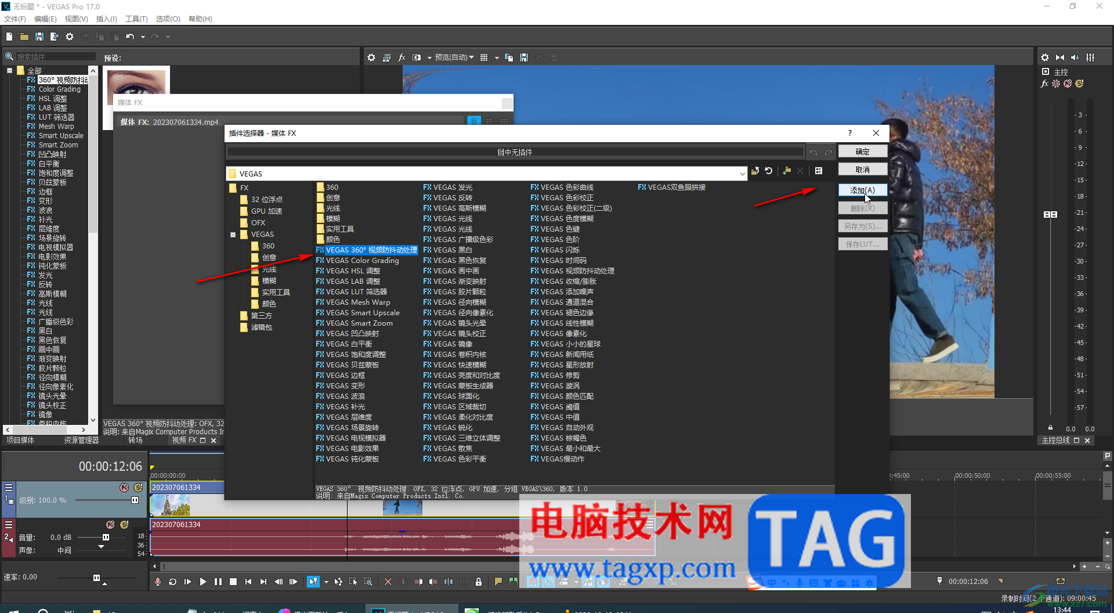This screenshot has height=613, width=1114.
Task: Open the preview quality dropdown
Action: 454,57
